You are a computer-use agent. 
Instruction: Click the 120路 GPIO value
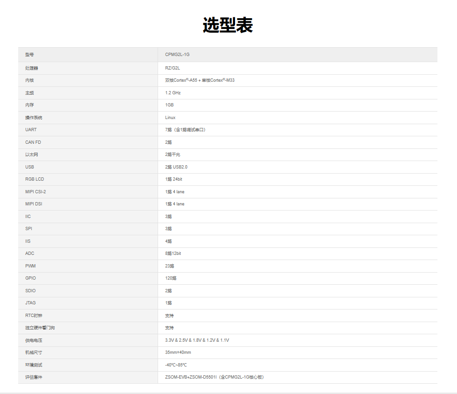coord(171,278)
